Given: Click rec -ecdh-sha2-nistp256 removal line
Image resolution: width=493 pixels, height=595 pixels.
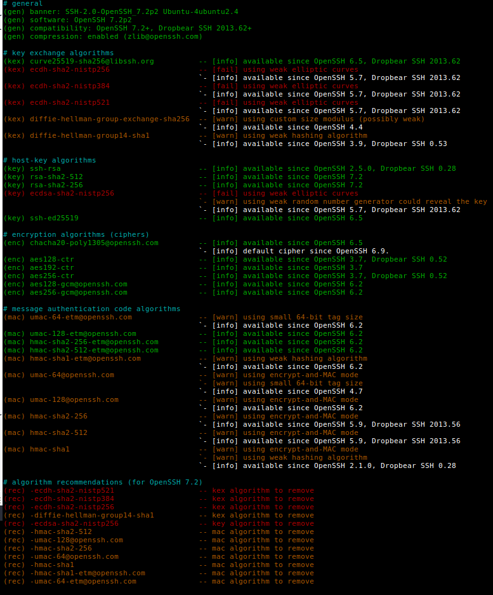Looking at the screenshot, I should [x=159, y=507].
